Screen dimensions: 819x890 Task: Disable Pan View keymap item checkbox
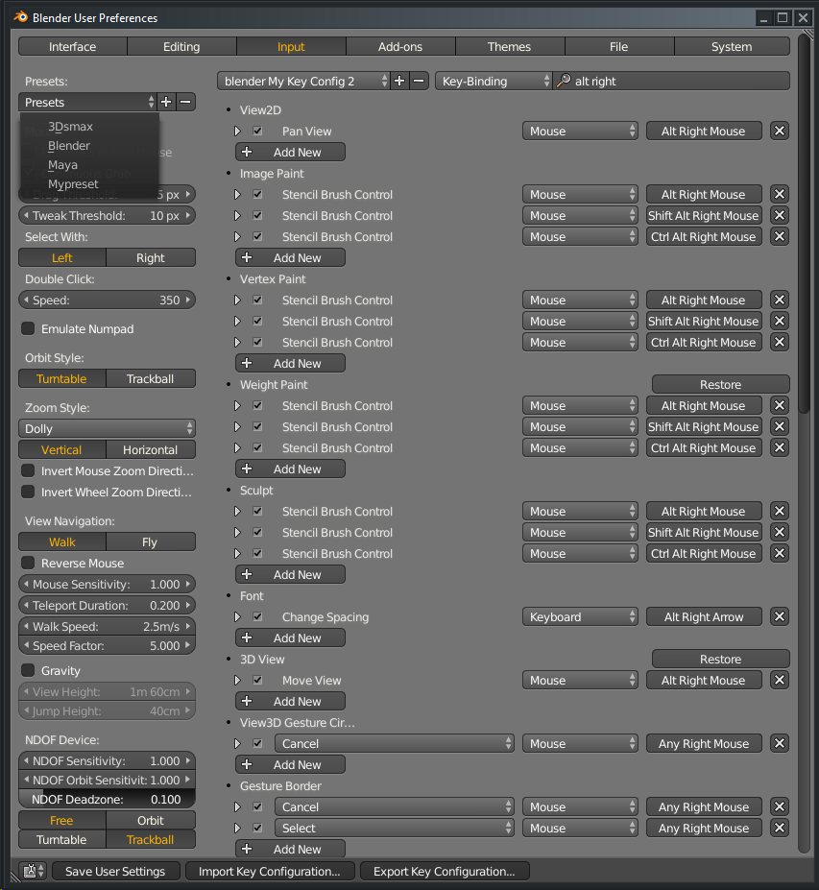tap(257, 132)
